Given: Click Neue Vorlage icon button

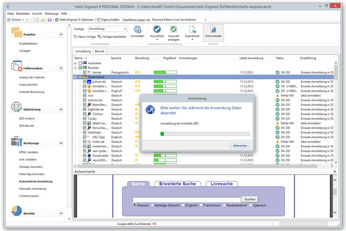Looking at the screenshot, I should coord(76,36).
